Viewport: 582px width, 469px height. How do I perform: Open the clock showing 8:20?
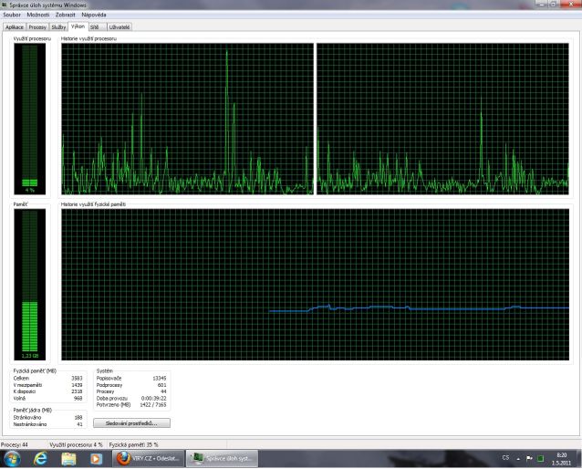(x=561, y=459)
